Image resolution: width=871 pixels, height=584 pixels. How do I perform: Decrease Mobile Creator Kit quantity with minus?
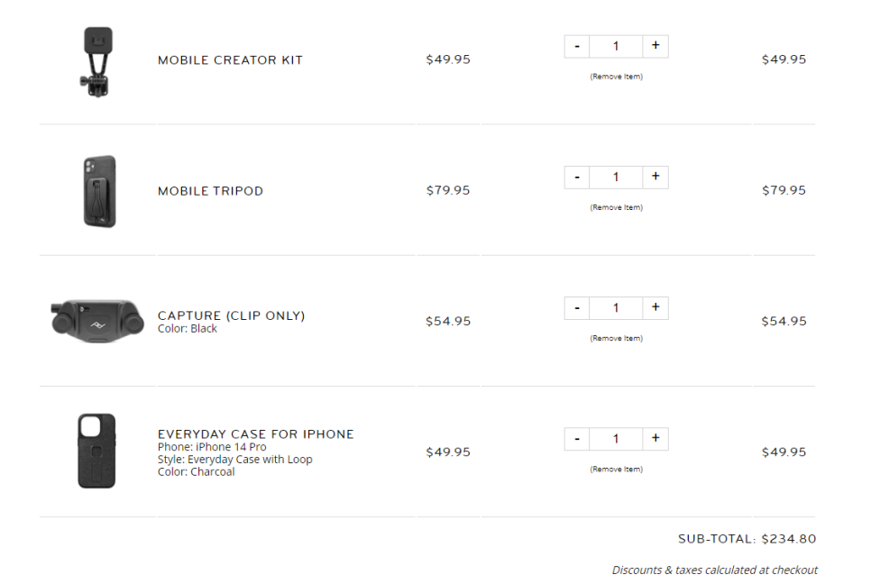coord(576,46)
